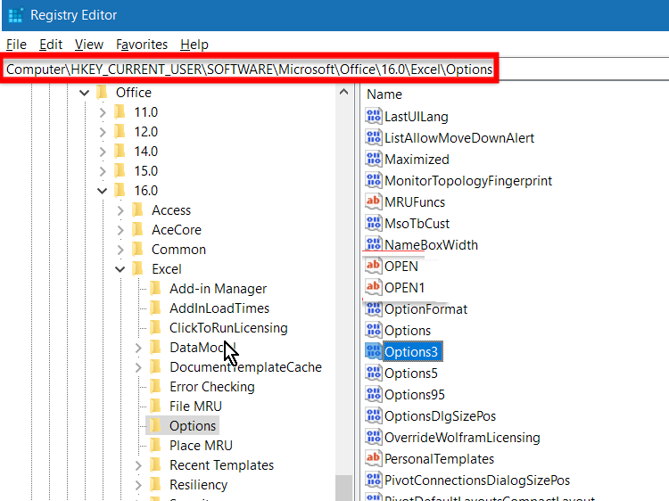Click the Add-in Manager folder icon
This screenshot has height=501, width=669.
tap(156, 289)
